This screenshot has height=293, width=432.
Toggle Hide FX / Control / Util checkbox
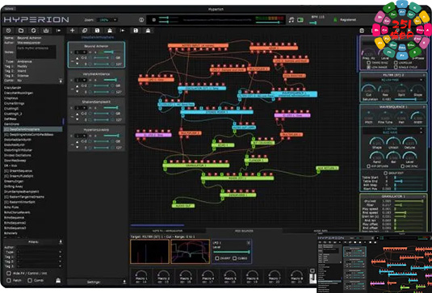pos(9,273)
